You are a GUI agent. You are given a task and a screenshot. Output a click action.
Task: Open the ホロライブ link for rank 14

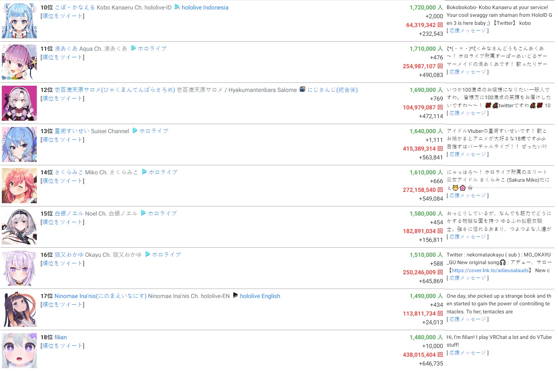point(163,172)
